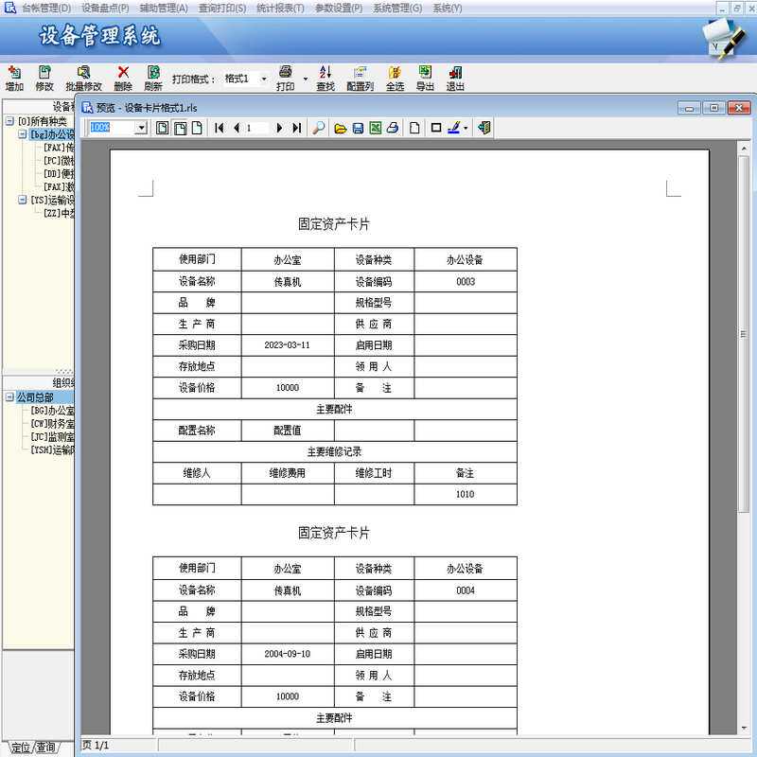Open the 统计报表(T) menu
Image resolution: width=757 pixels, height=757 pixels.
[x=280, y=9]
